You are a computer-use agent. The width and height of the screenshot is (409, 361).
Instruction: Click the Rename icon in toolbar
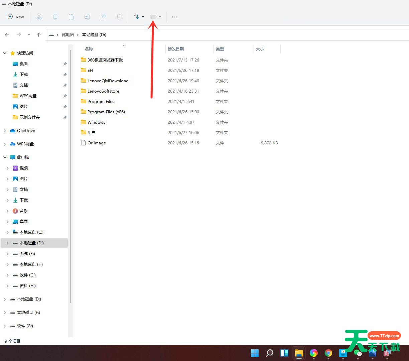point(87,17)
